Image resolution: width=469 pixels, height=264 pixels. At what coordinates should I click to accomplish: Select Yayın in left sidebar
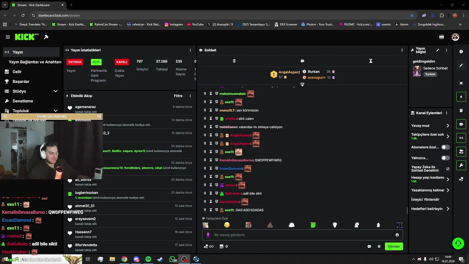pyautogui.click(x=31, y=52)
